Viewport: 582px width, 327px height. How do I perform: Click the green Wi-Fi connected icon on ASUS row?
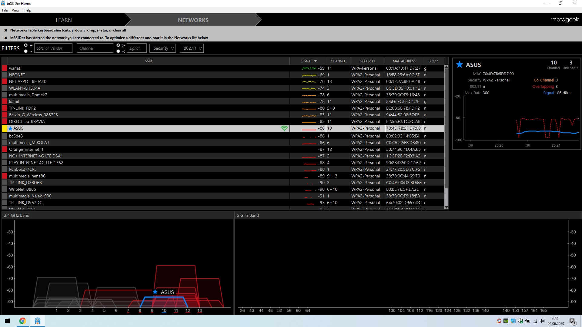(284, 128)
